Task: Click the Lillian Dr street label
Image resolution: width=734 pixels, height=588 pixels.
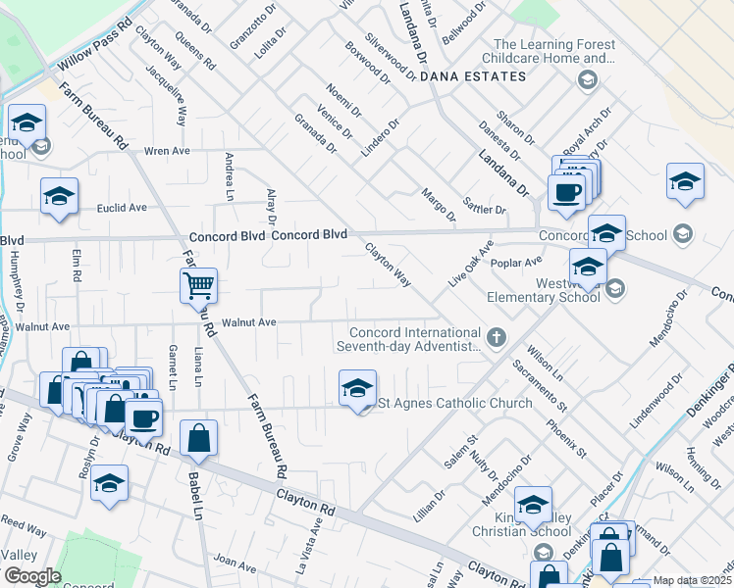Action: [x=429, y=507]
